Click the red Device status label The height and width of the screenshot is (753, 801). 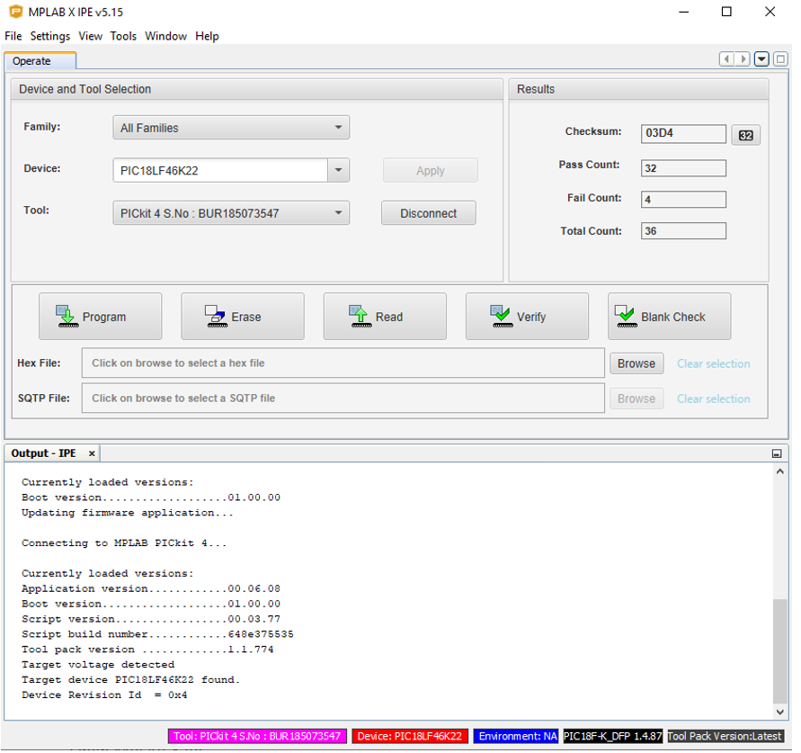(x=410, y=736)
